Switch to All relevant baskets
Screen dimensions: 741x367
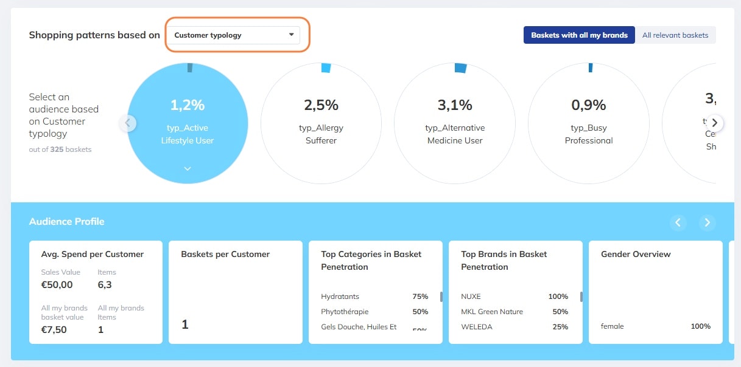tap(675, 35)
